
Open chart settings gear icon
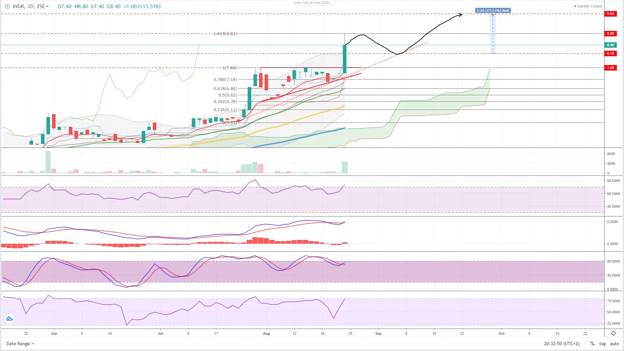(x=613, y=333)
